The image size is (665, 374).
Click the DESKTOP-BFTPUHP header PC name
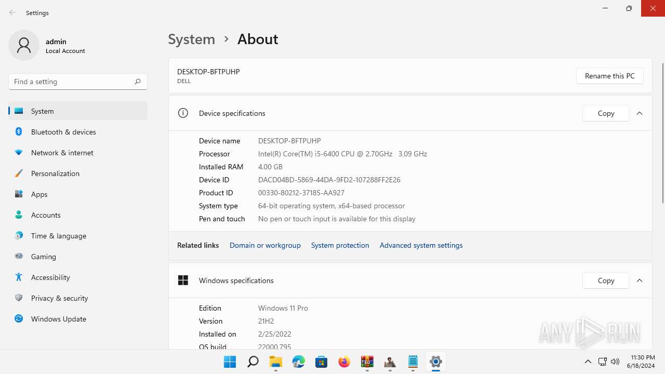[x=208, y=72]
